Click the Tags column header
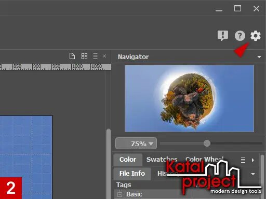This screenshot has height=199, width=266. tap(124, 185)
